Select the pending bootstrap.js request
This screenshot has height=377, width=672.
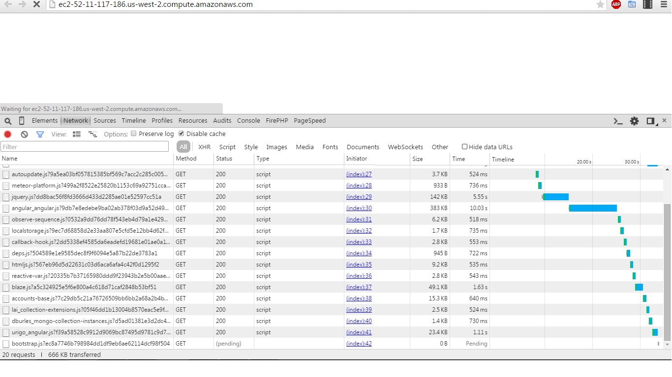332,344
